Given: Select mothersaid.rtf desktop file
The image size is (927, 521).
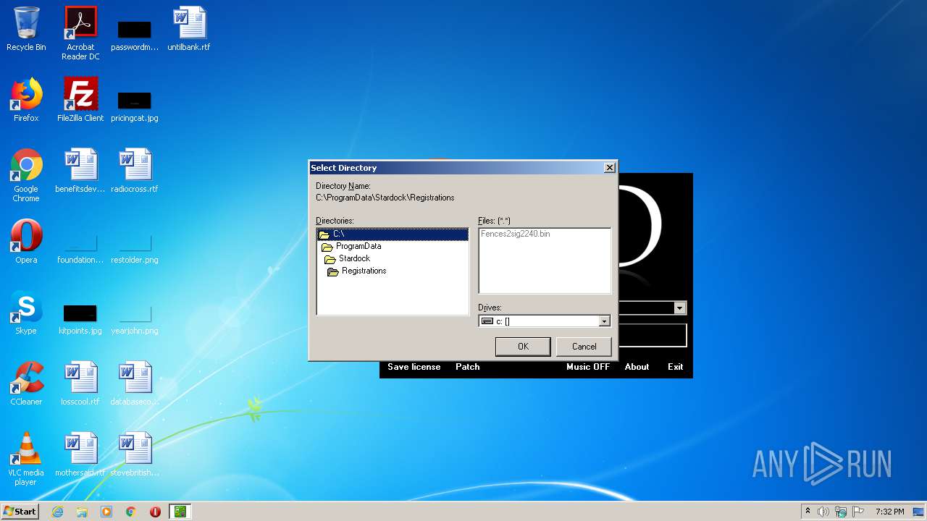Looking at the screenshot, I should [x=80, y=454].
